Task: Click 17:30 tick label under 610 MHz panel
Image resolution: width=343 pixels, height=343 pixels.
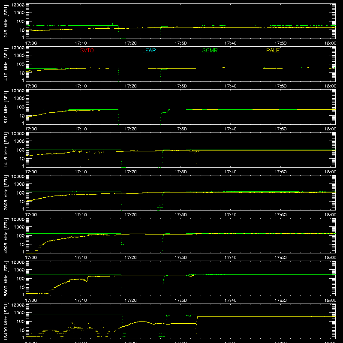Action: 181,129
